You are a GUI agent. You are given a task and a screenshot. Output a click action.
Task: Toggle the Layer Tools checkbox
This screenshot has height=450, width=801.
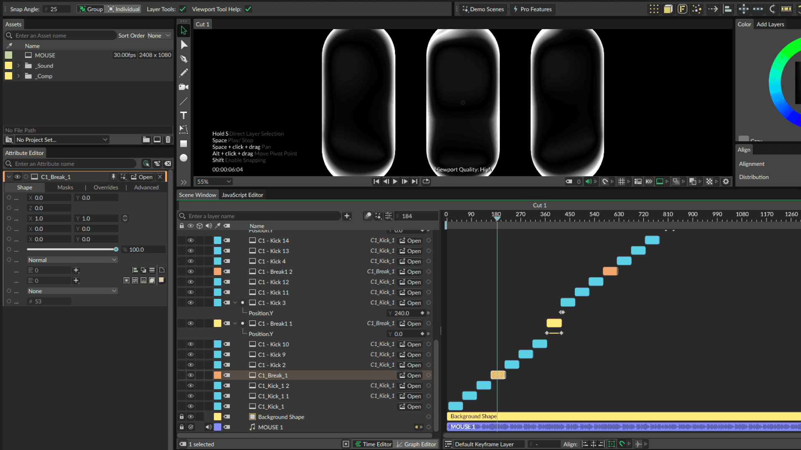coord(183,9)
